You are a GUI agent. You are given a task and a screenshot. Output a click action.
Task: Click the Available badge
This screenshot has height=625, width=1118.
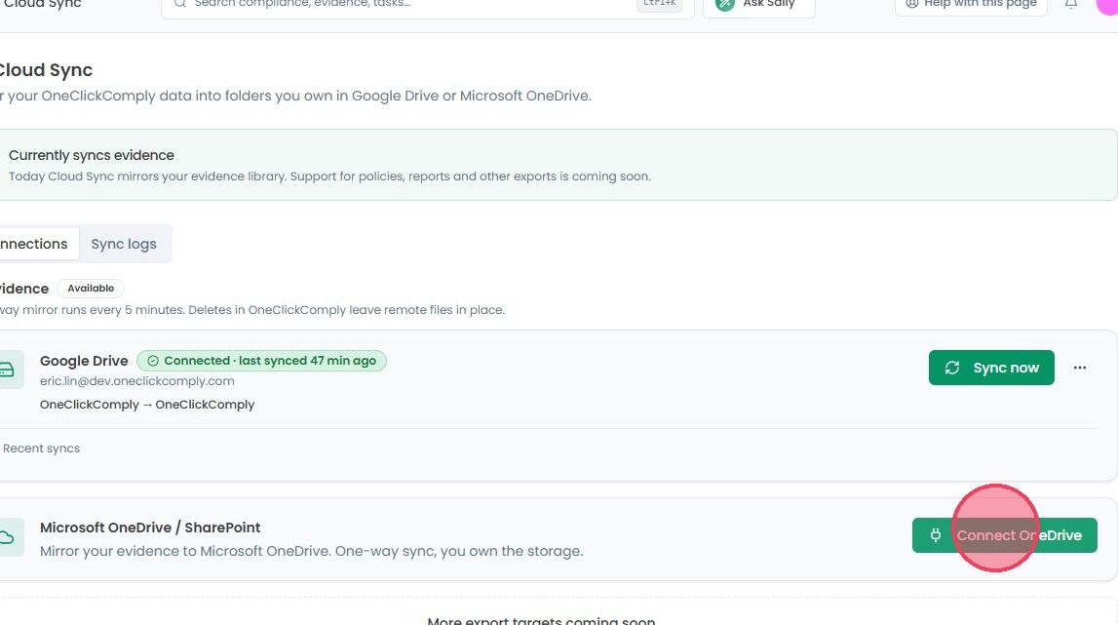pos(91,289)
